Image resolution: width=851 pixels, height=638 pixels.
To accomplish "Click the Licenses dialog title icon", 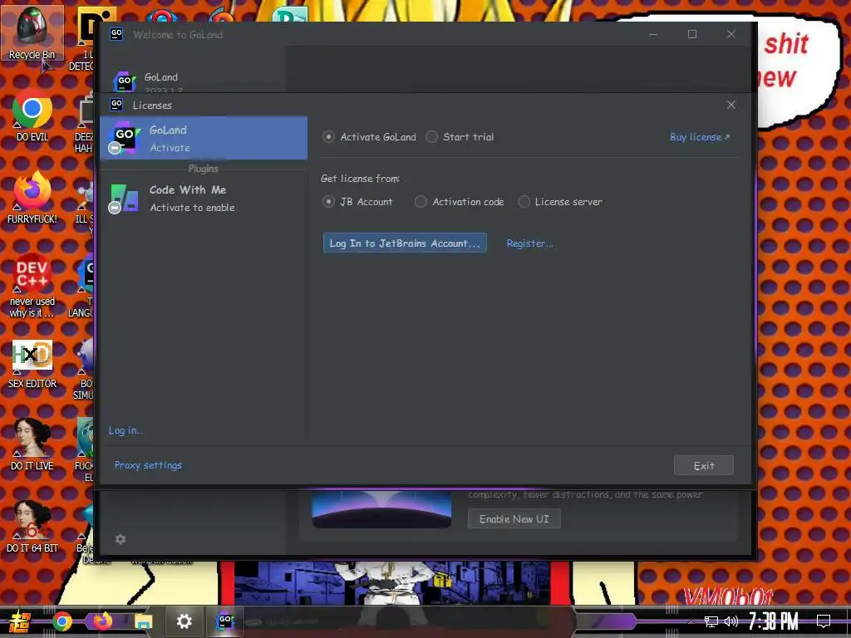I will point(116,104).
